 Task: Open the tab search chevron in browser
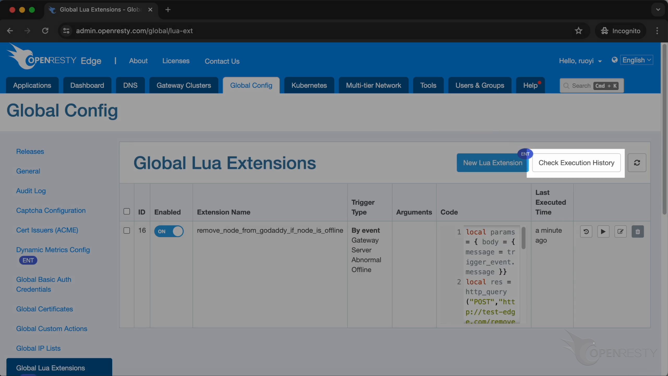coord(658,10)
